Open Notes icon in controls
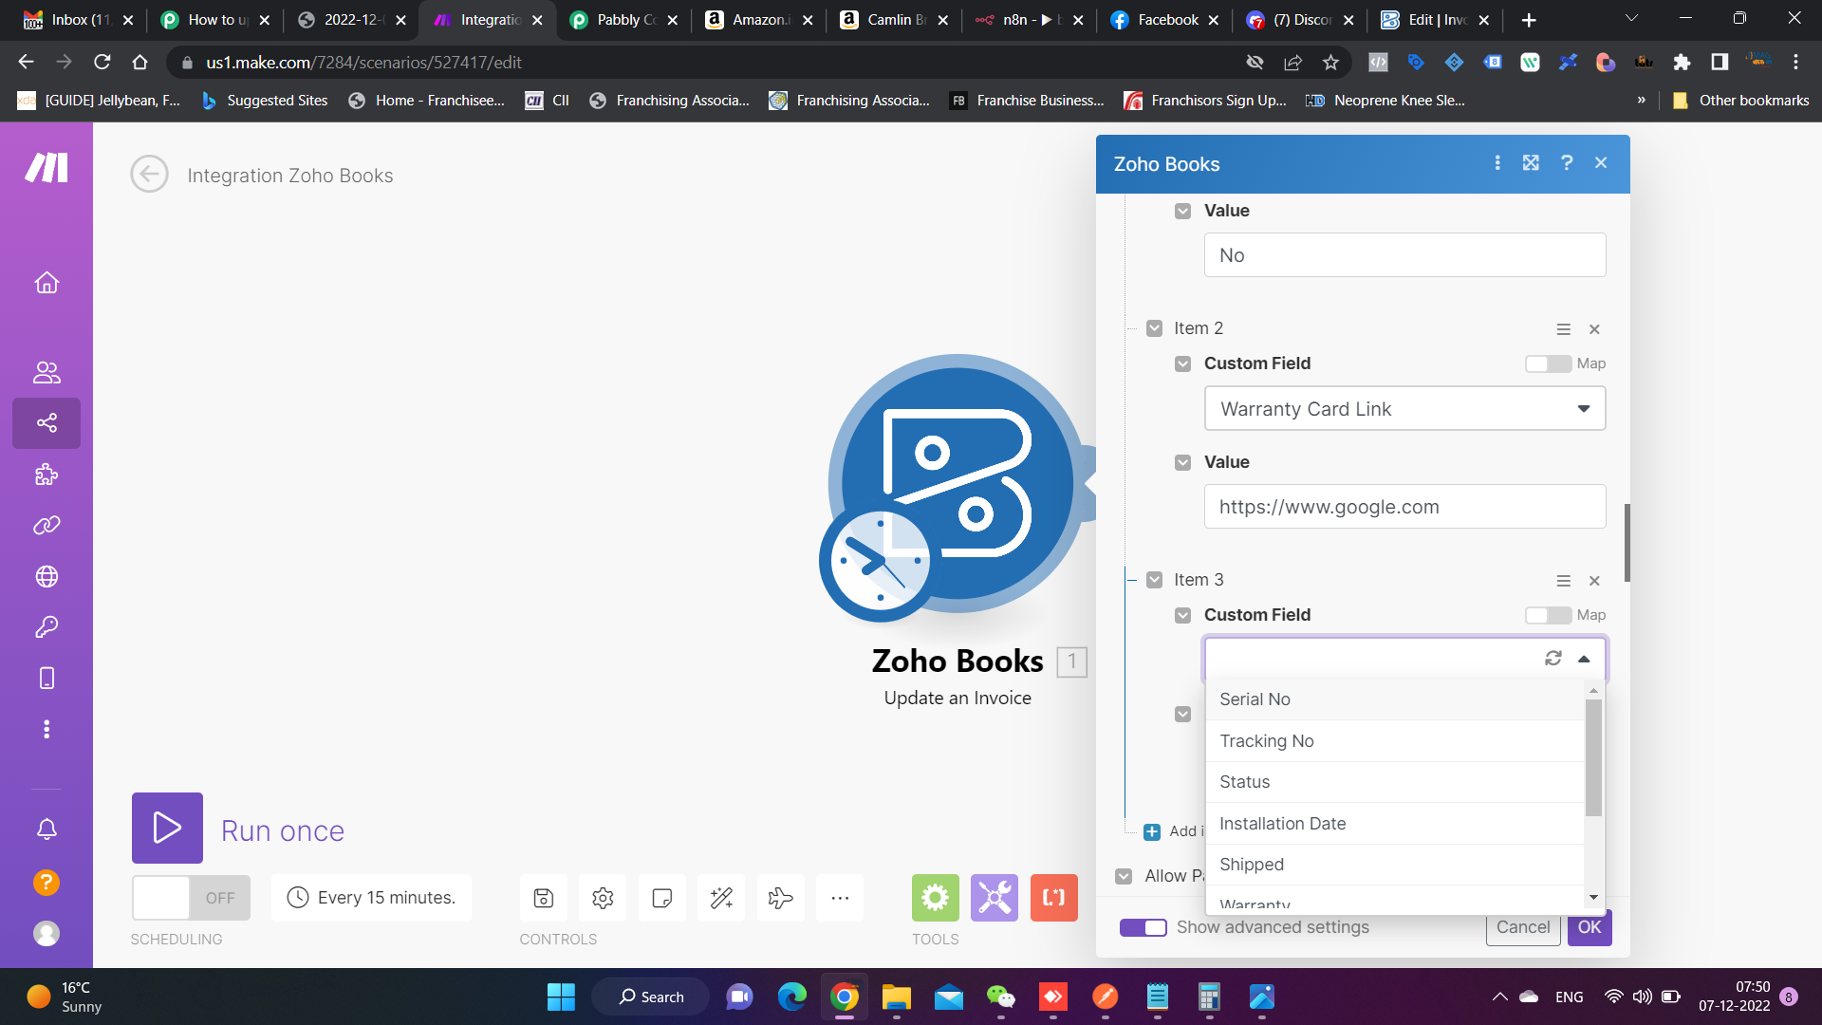 pyautogui.click(x=662, y=898)
